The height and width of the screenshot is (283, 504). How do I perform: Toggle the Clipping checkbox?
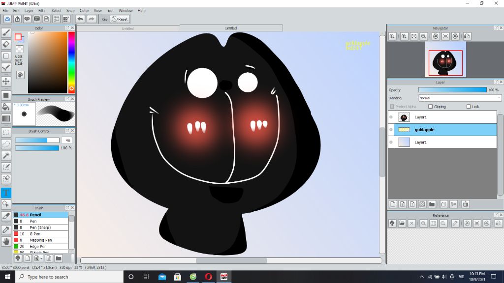430,107
